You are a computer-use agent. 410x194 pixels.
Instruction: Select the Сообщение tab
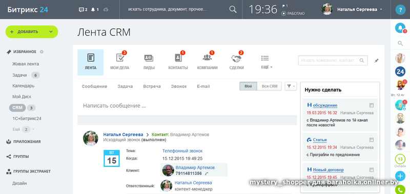[94, 86]
